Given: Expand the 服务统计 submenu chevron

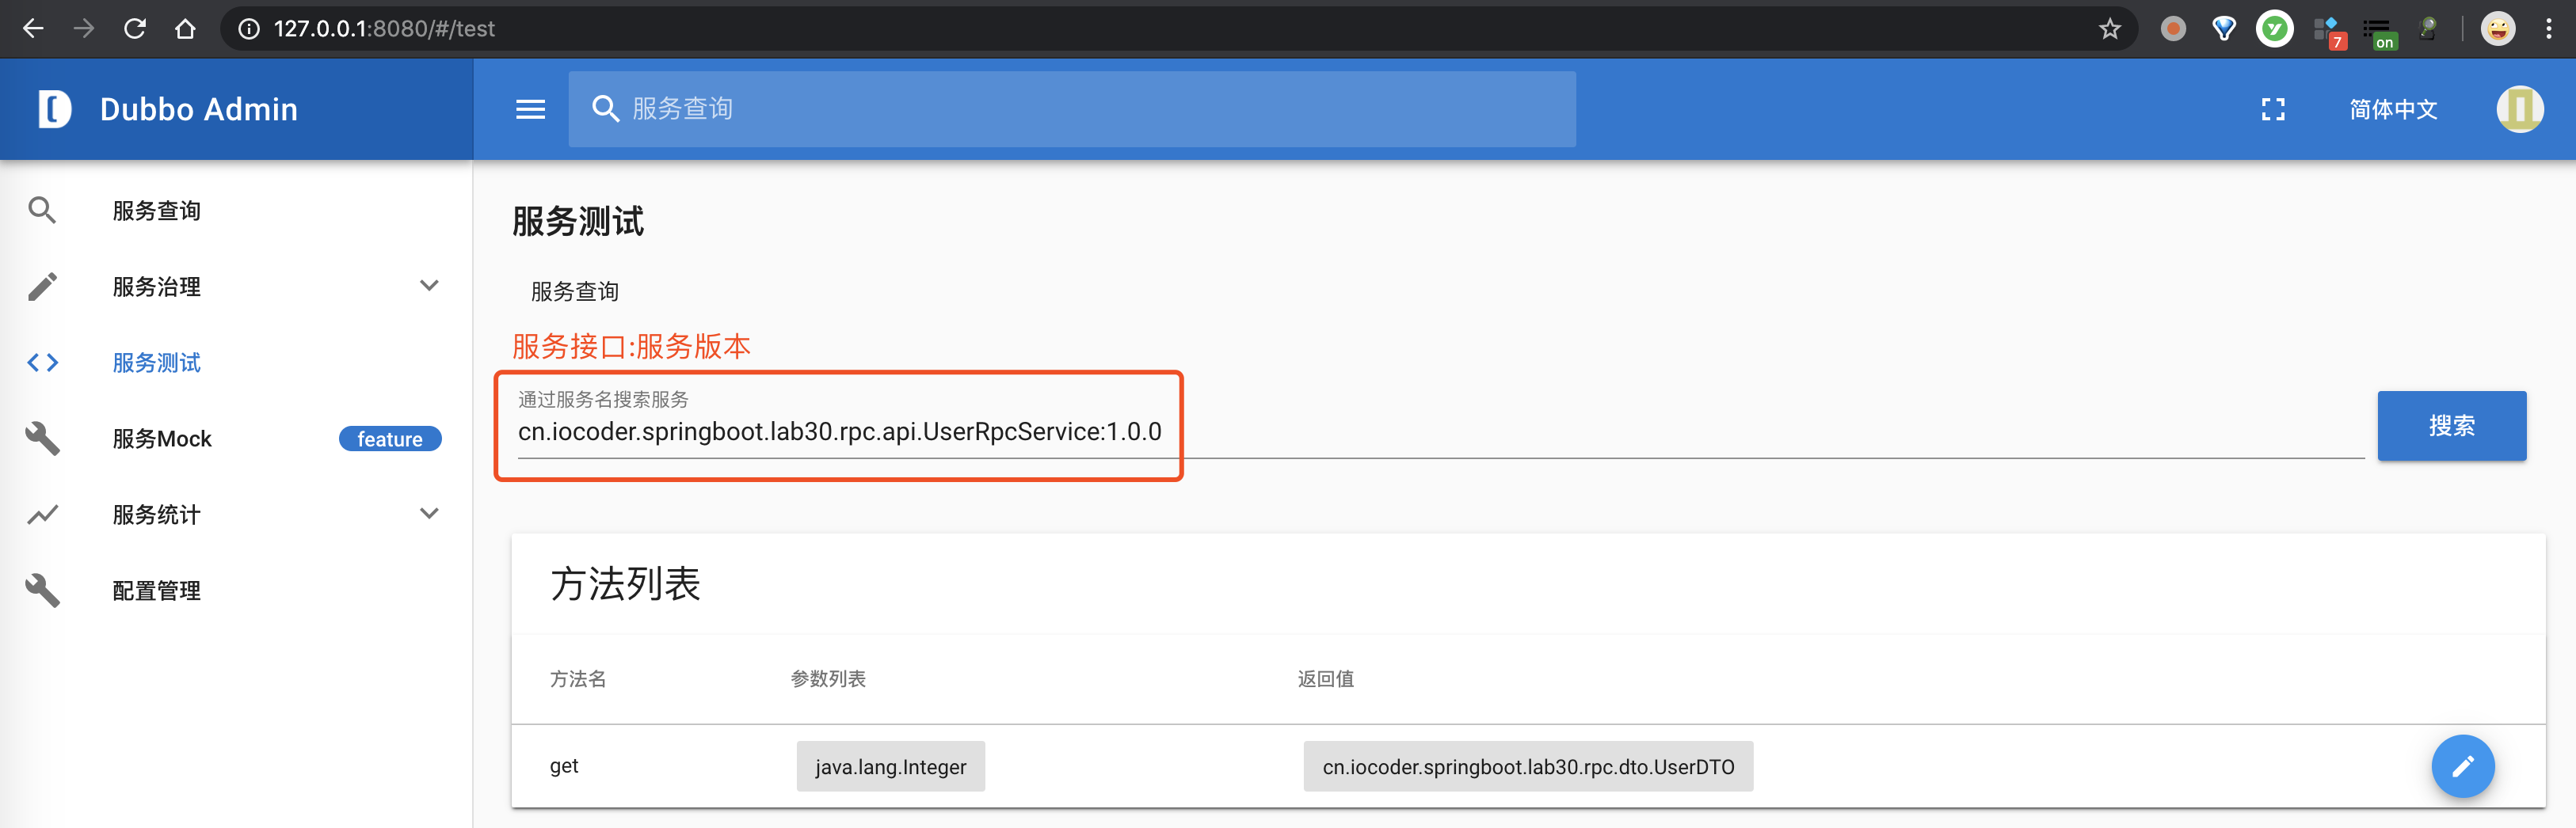Looking at the screenshot, I should click(429, 515).
